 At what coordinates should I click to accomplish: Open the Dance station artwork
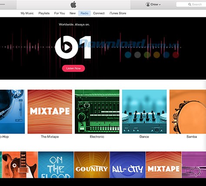point(144,112)
